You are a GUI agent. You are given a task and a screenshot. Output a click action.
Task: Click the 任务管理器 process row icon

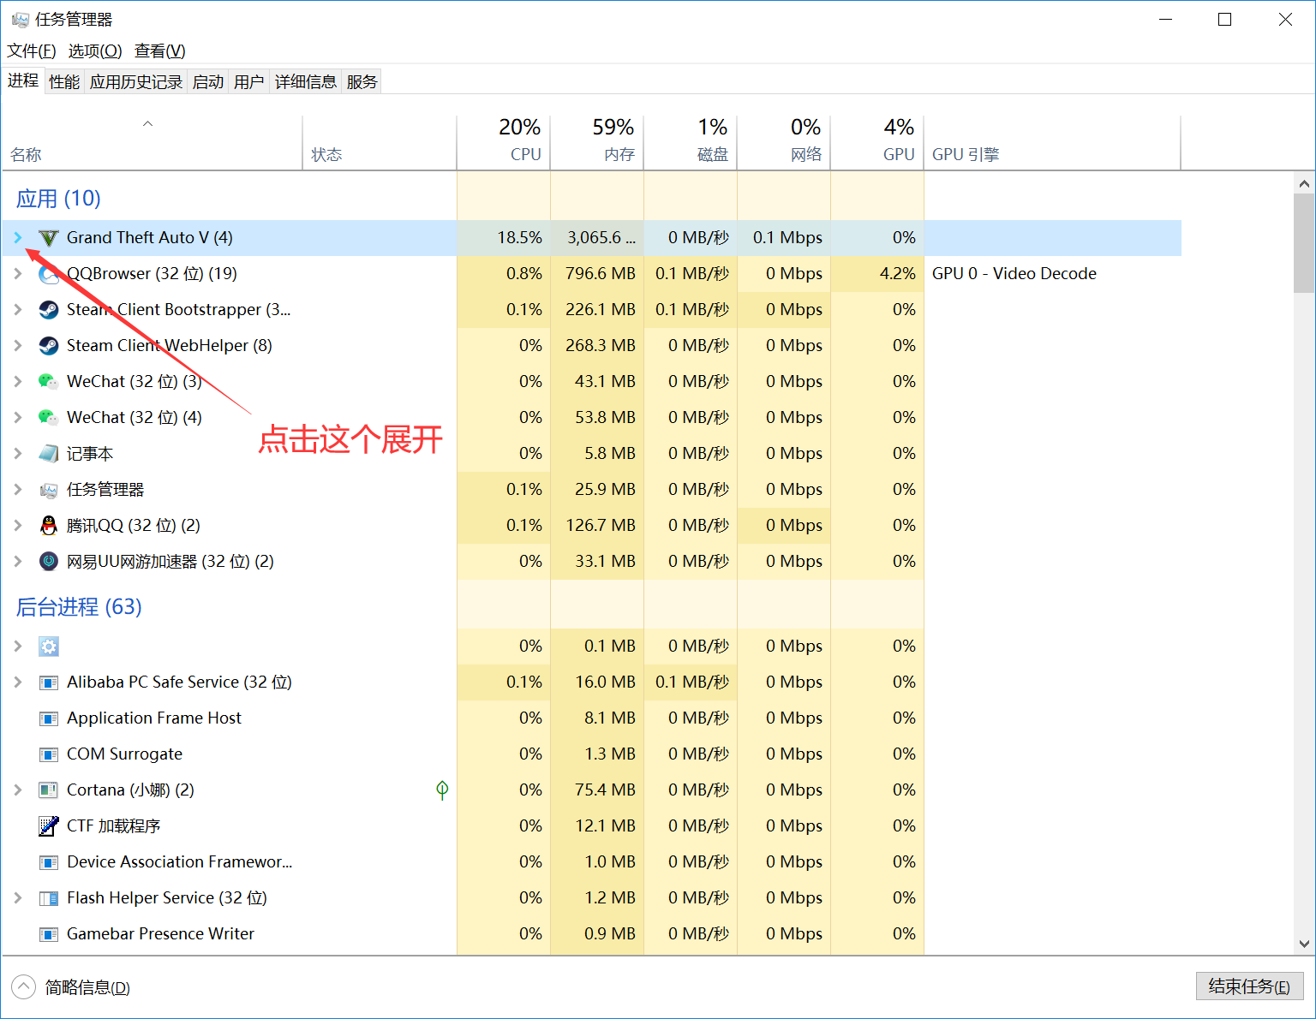pos(49,490)
